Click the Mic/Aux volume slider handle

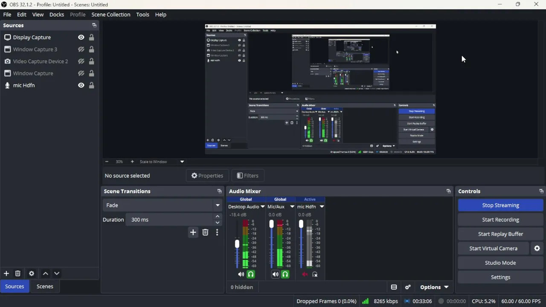point(271,224)
